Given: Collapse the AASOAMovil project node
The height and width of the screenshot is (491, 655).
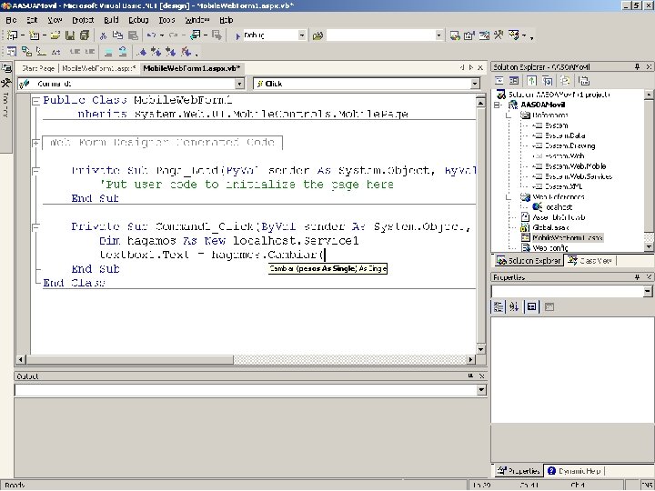Looking at the screenshot, I should 498,105.
